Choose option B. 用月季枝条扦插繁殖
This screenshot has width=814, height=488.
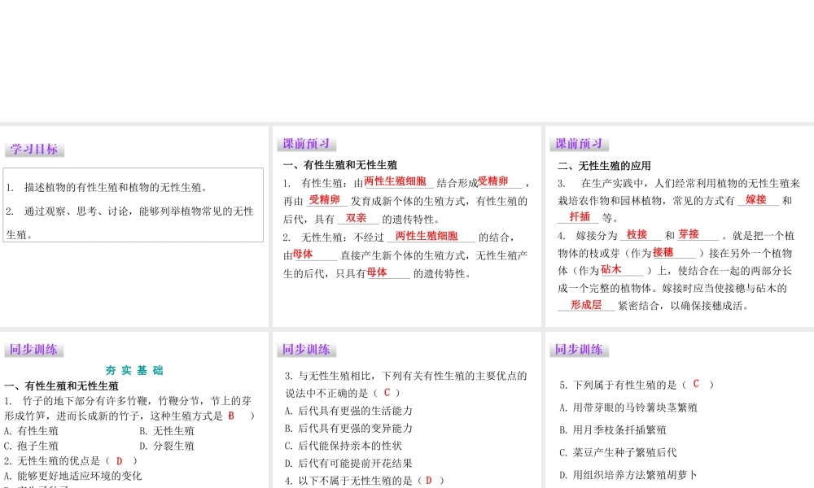pyautogui.click(x=613, y=430)
